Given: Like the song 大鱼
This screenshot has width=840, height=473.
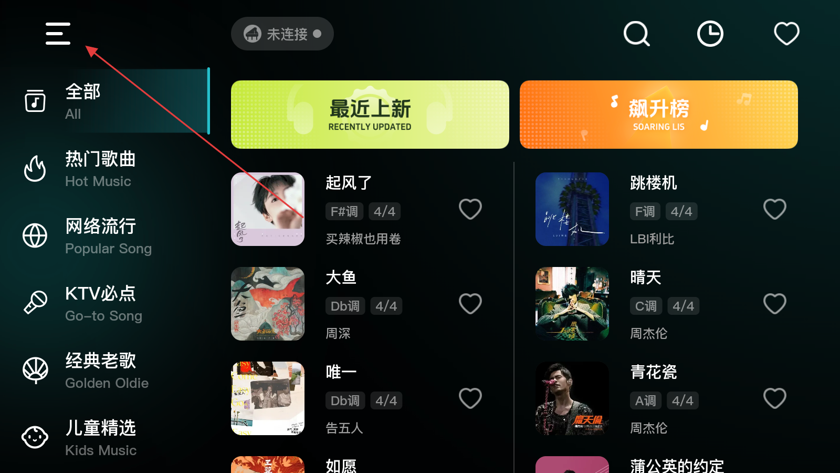Looking at the screenshot, I should 470,304.
